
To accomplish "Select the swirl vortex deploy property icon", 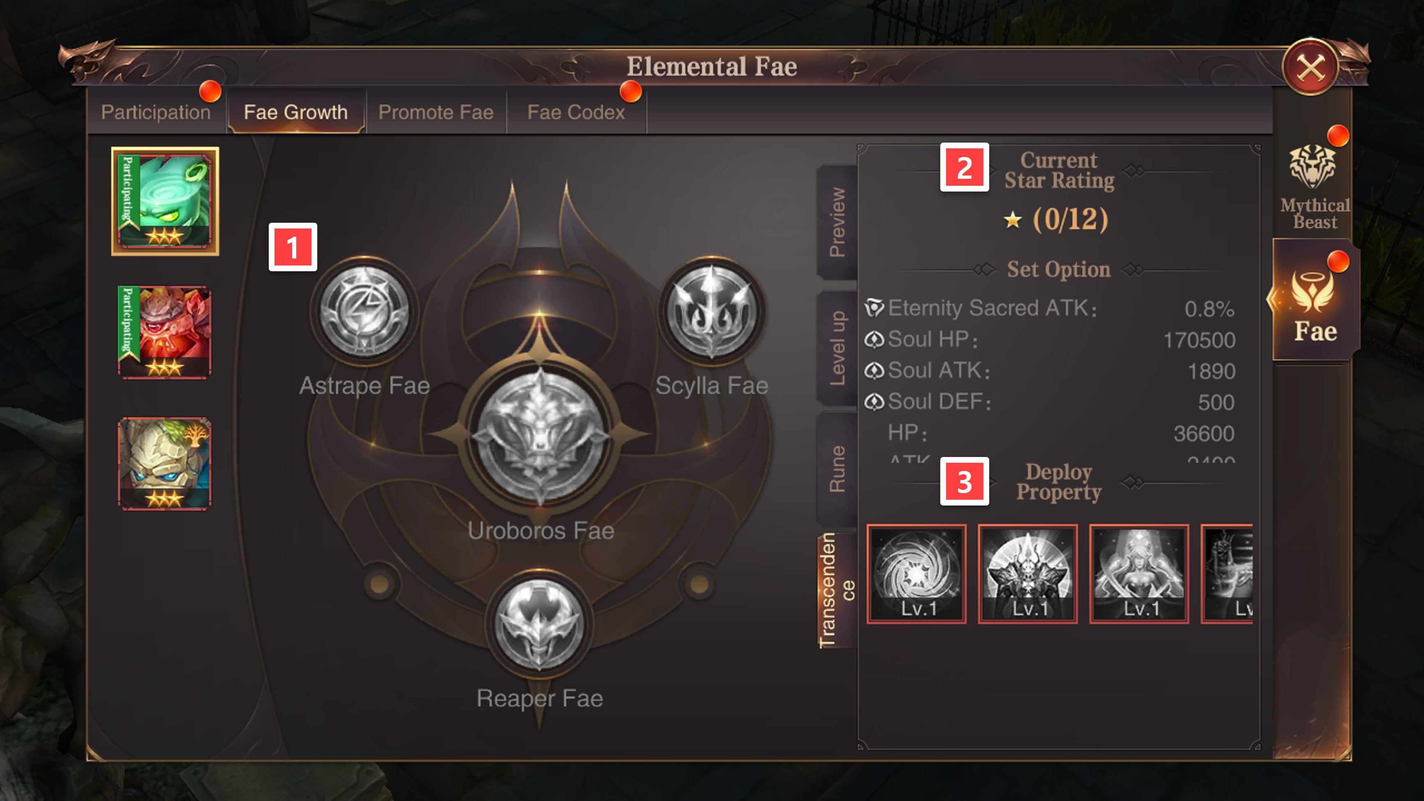I will pyautogui.click(x=916, y=574).
